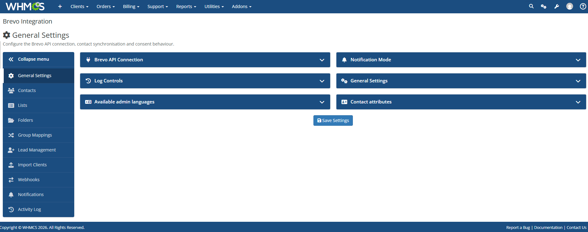Click the plug icon on Brevo API Connection
Image resolution: width=588 pixels, height=232 pixels.
(88, 60)
